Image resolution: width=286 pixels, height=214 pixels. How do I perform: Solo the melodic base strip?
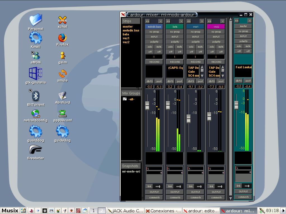click(150, 47)
